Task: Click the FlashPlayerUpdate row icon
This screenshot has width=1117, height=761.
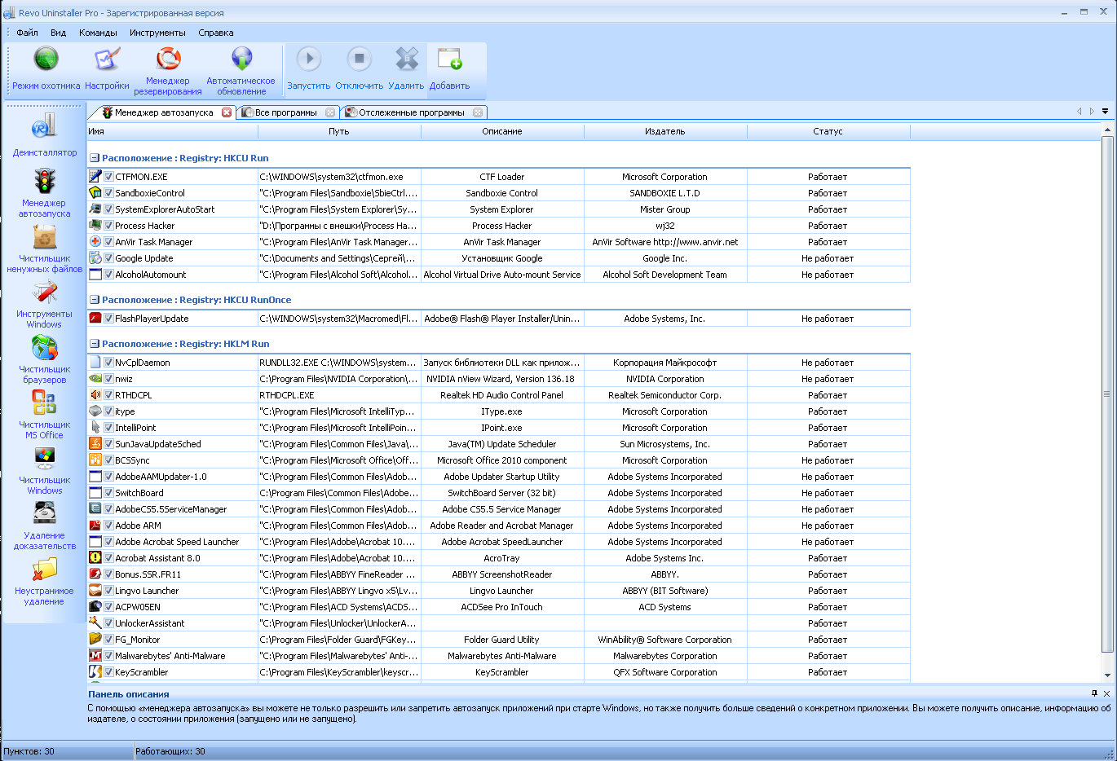Action: (95, 319)
